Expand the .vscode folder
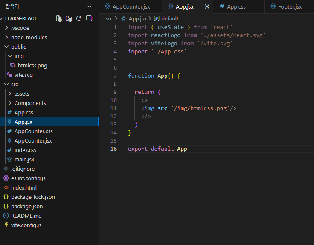314x245 pixels. [x=20, y=28]
